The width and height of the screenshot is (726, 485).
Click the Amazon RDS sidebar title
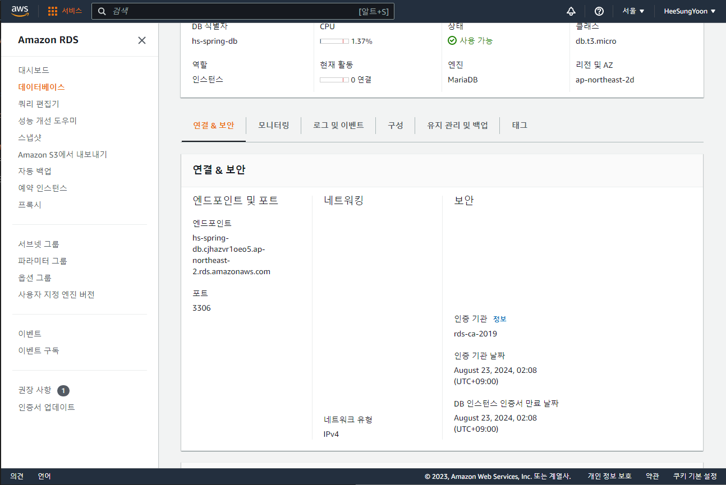[48, 40]
